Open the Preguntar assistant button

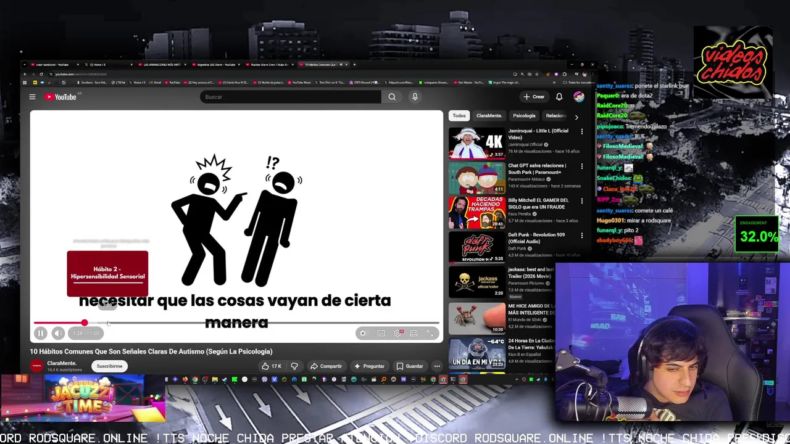tap(369, 366)
